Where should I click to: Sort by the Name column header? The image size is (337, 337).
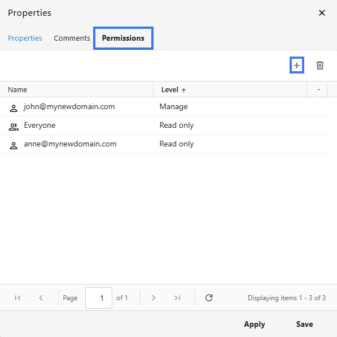77,89
